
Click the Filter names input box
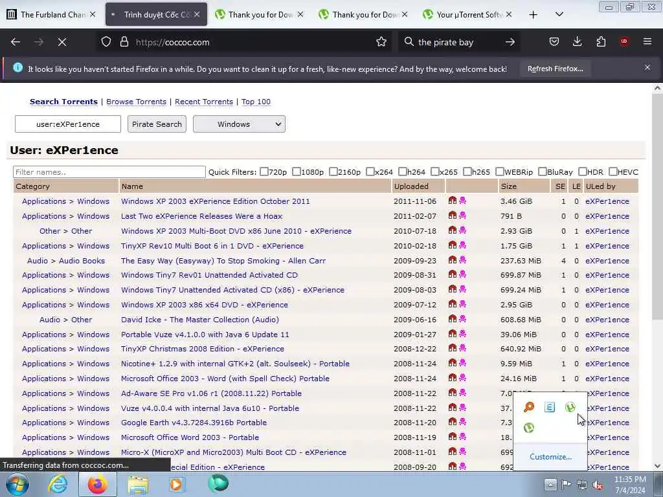pyautogui.click(x=109, y=171)
